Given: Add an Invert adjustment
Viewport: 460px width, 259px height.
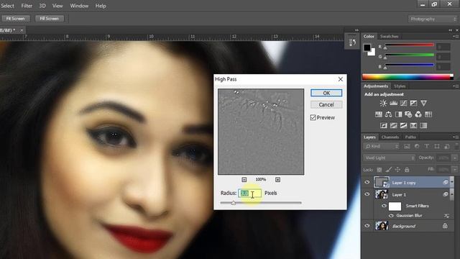Looking at the screenshot, I should tap(384, 126).
